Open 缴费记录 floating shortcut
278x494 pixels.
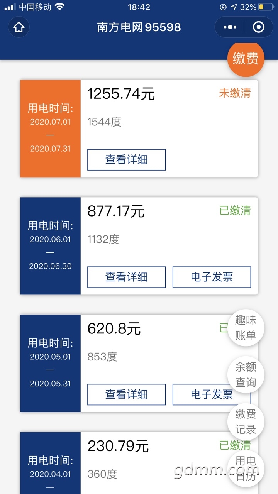click(x=246, y=421)
